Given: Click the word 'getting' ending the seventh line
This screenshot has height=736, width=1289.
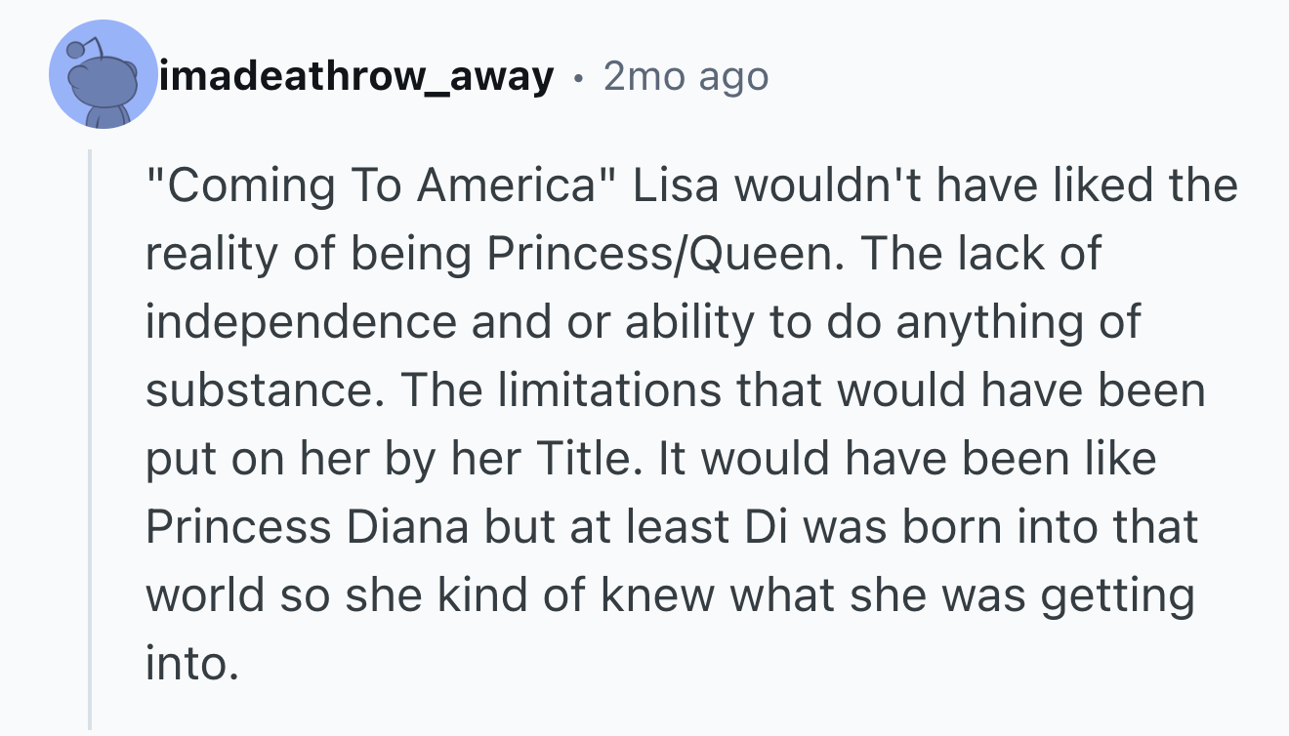Looking at the screenshot, I should [x=1117, y=597].
